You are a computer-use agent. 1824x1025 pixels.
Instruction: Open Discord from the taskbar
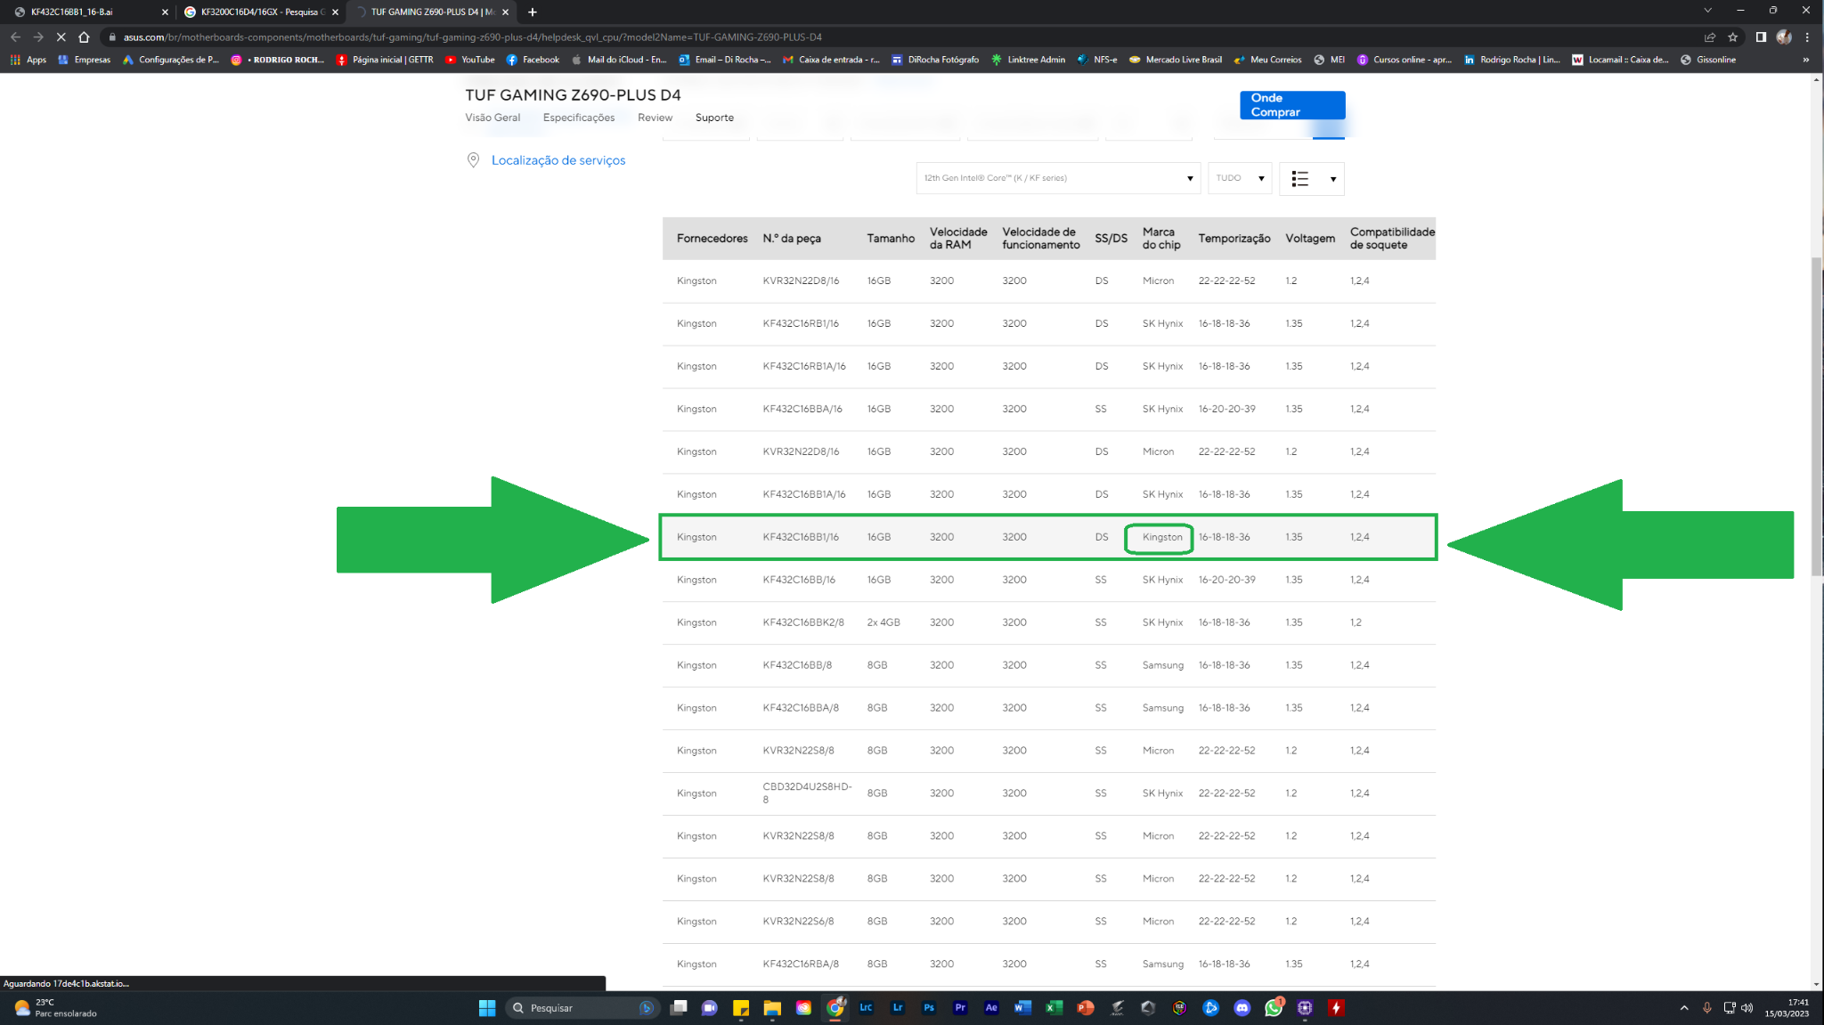1242,1007
